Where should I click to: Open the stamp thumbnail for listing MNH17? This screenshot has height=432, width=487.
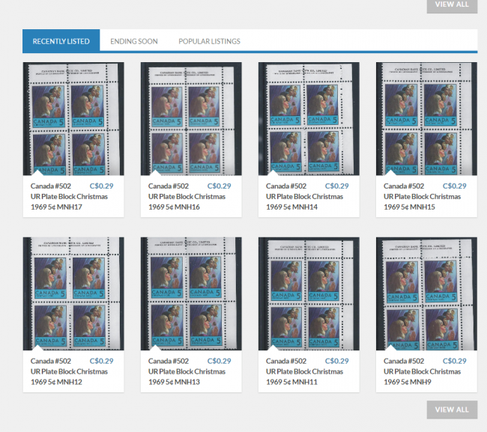(x=73, y=119)
